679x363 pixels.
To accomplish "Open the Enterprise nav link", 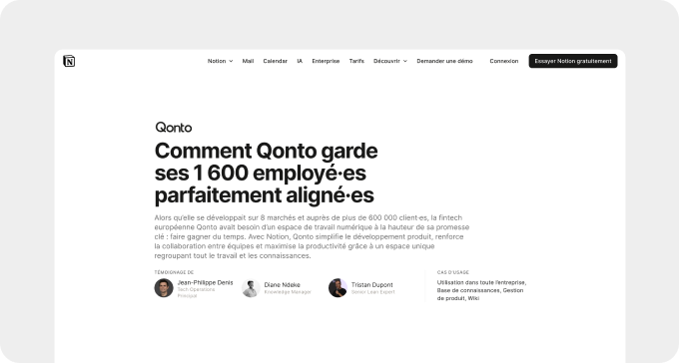I will tap(326, 61).
